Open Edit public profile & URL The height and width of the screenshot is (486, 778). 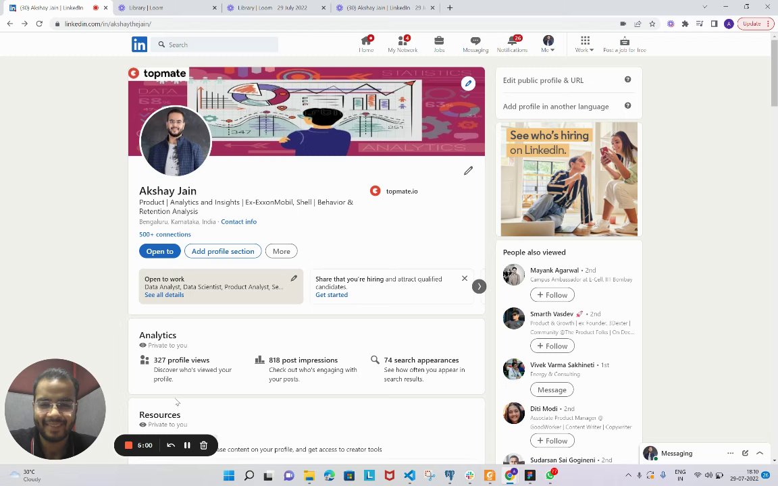(x=543, y=80)
